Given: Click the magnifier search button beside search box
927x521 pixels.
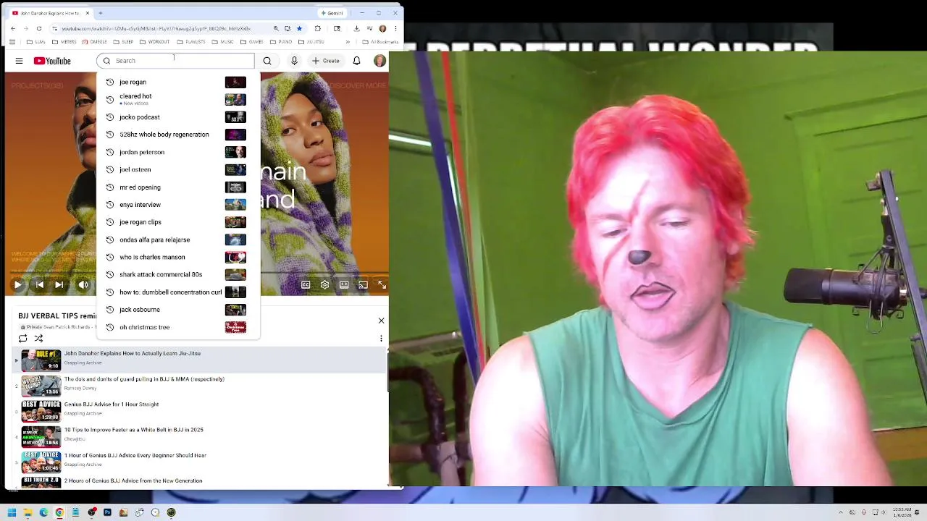Looking at the screenshot, I should pos(267,61).
